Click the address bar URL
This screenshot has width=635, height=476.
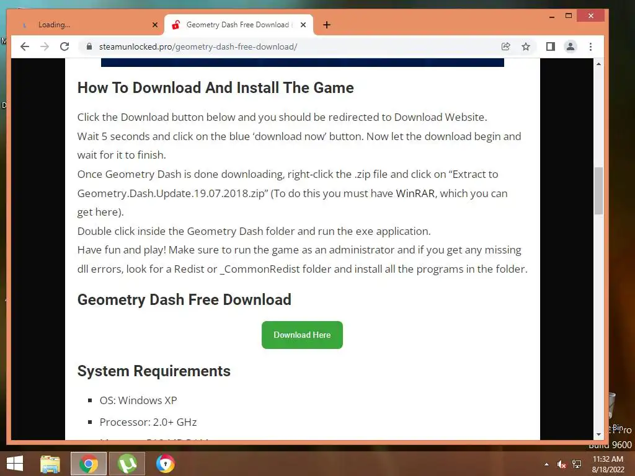198,46
